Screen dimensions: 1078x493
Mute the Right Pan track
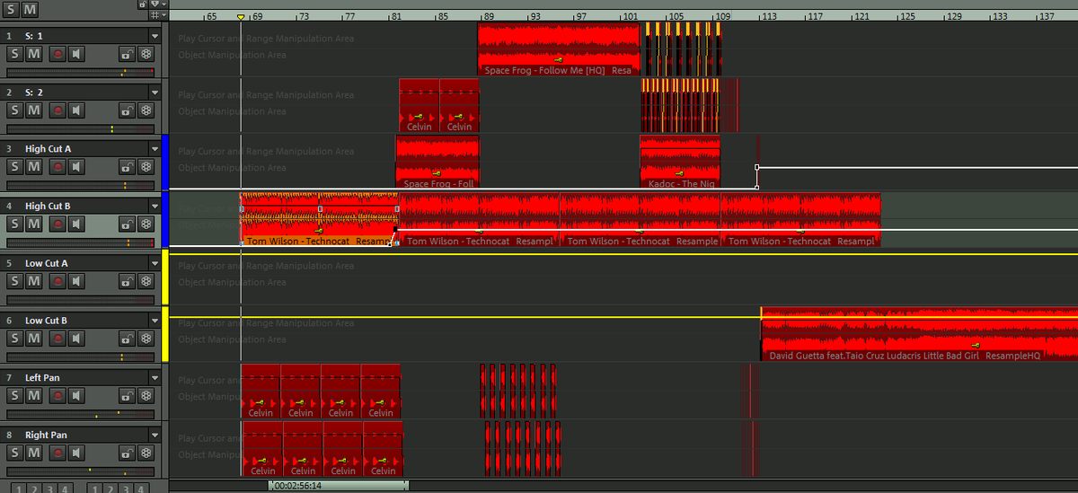pyautogui.click(x=33, y=453)
